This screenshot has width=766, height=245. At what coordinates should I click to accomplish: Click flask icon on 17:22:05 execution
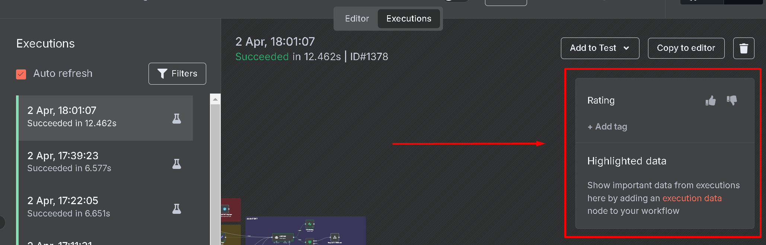coord(177,209)
